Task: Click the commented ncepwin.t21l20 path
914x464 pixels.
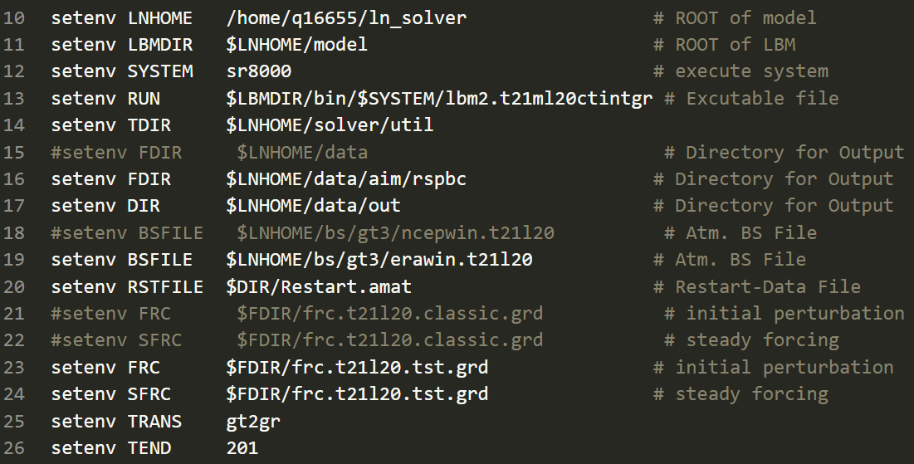Action: point(395,233)
